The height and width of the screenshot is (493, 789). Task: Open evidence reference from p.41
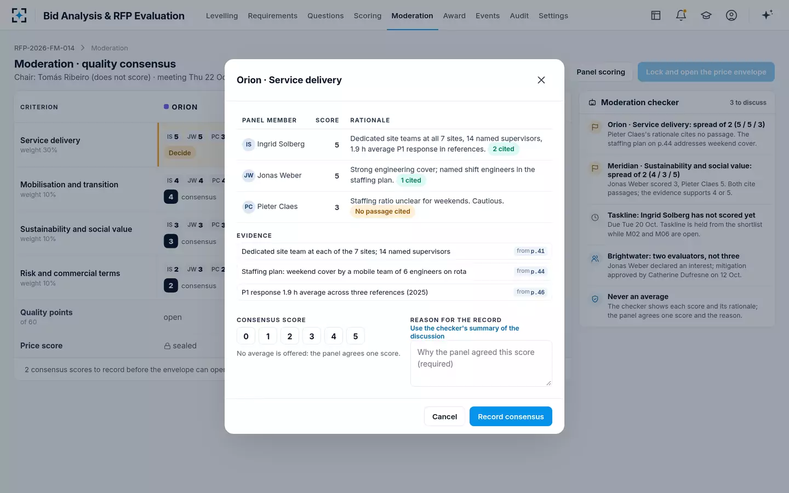530,251
